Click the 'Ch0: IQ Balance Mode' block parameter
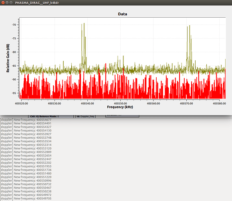Screen dimensions: 232x201 (44, 117)
